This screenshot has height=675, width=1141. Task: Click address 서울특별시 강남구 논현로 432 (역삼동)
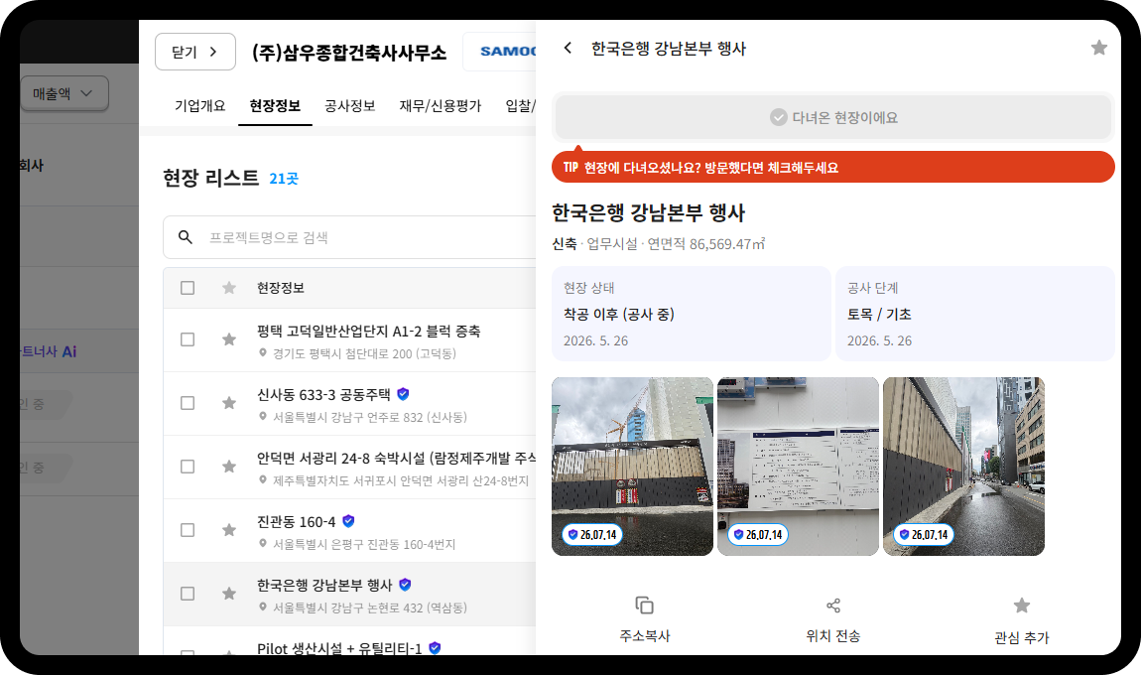(370, 607)
